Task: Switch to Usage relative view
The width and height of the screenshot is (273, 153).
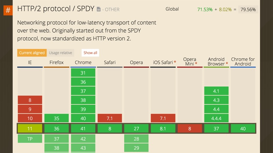Action: click(60, 53)
